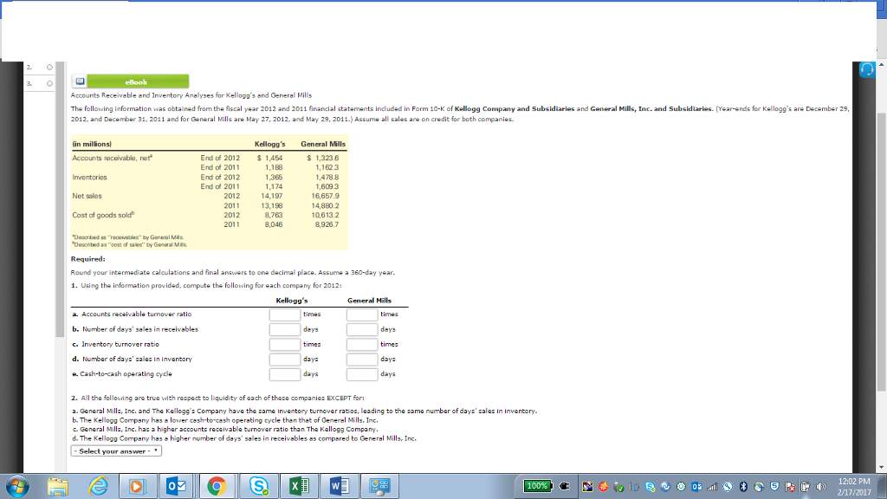The width and height of the screenshot is (887, 499).
Task: Click the page vertical scrollbar thumb
Action: coord(881,252)
